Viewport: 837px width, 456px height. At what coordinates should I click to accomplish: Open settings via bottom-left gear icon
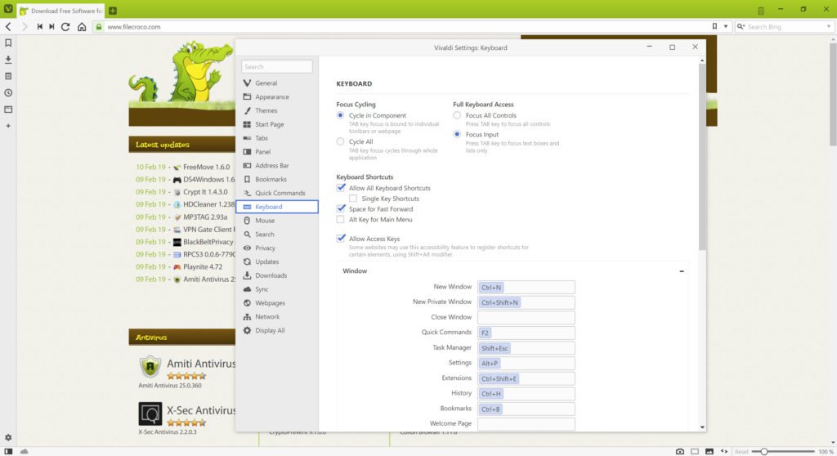(x=8, y=437)
